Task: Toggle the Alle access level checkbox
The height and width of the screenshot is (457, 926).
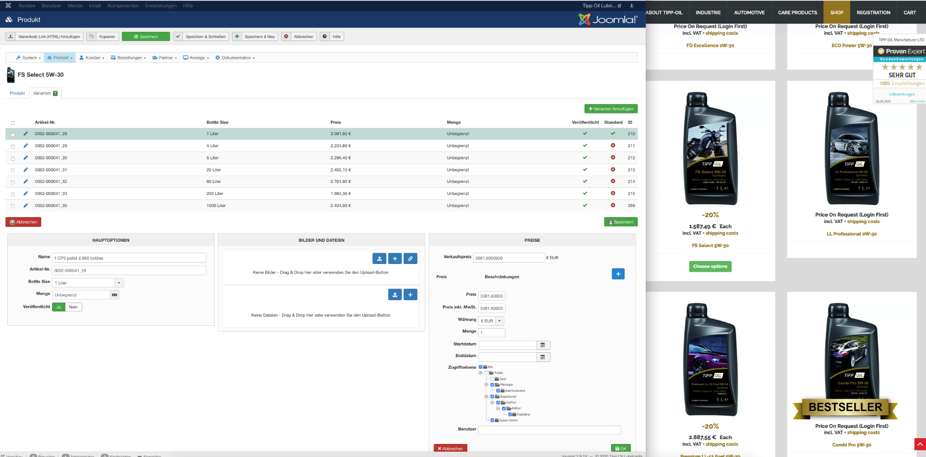Action: coord(480,367)
